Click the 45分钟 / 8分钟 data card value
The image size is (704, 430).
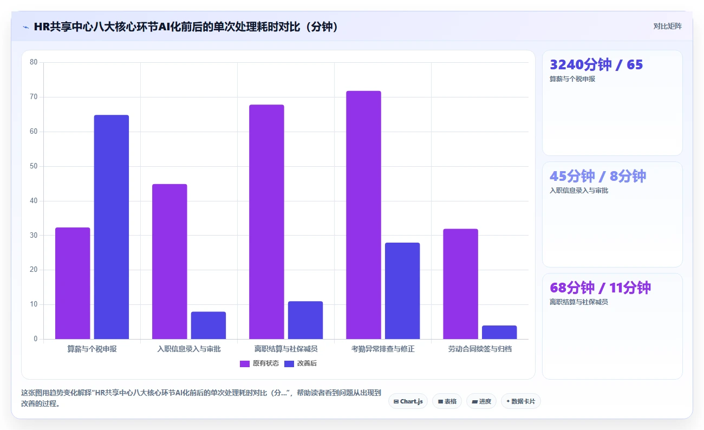pos(598,176)
